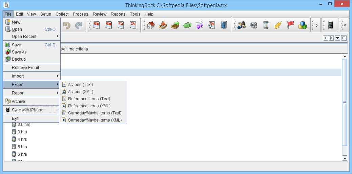Expand the Open Recent submenu
This screenshot has width=352, height=174.
[32, 36]
